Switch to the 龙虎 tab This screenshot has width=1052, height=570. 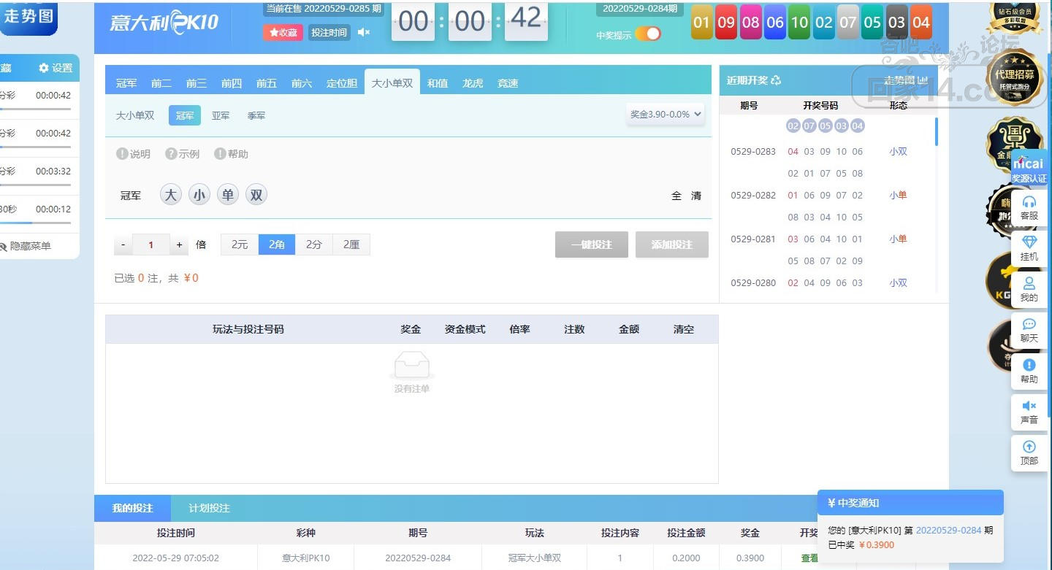click(x=473, y=83)
